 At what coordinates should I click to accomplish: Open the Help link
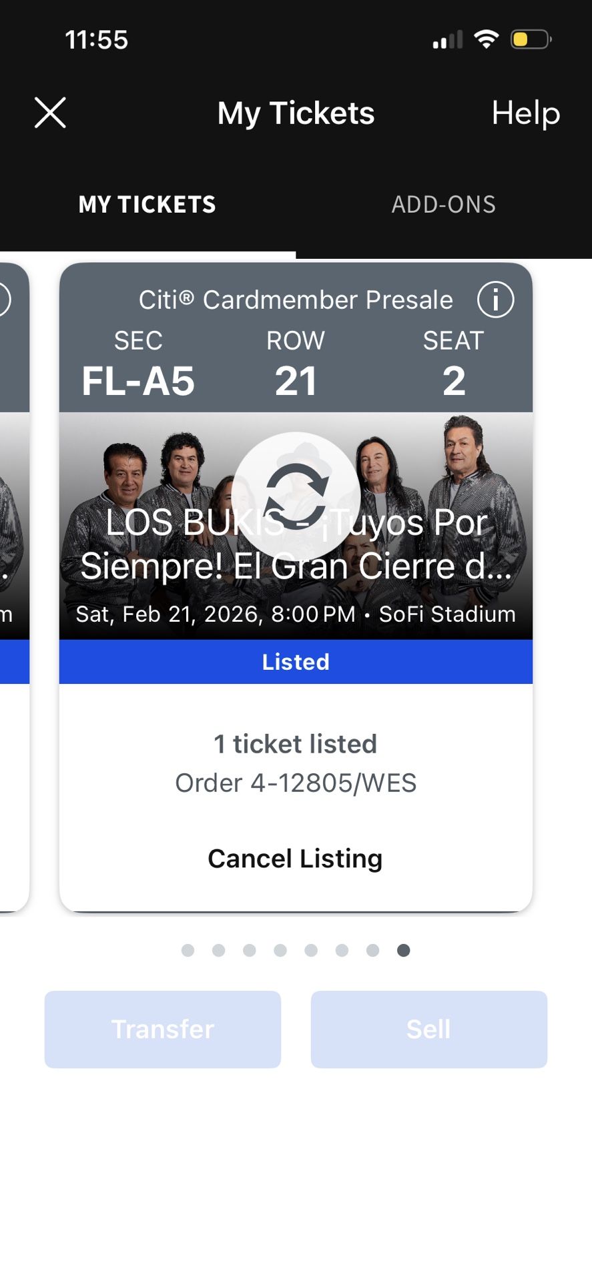525,113
